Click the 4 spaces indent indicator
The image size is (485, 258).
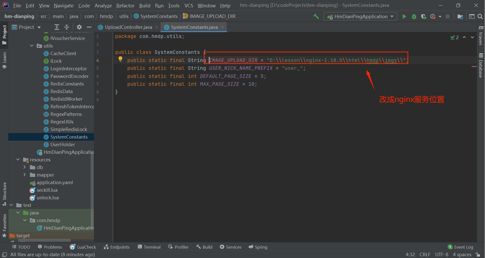pos(462,254)
